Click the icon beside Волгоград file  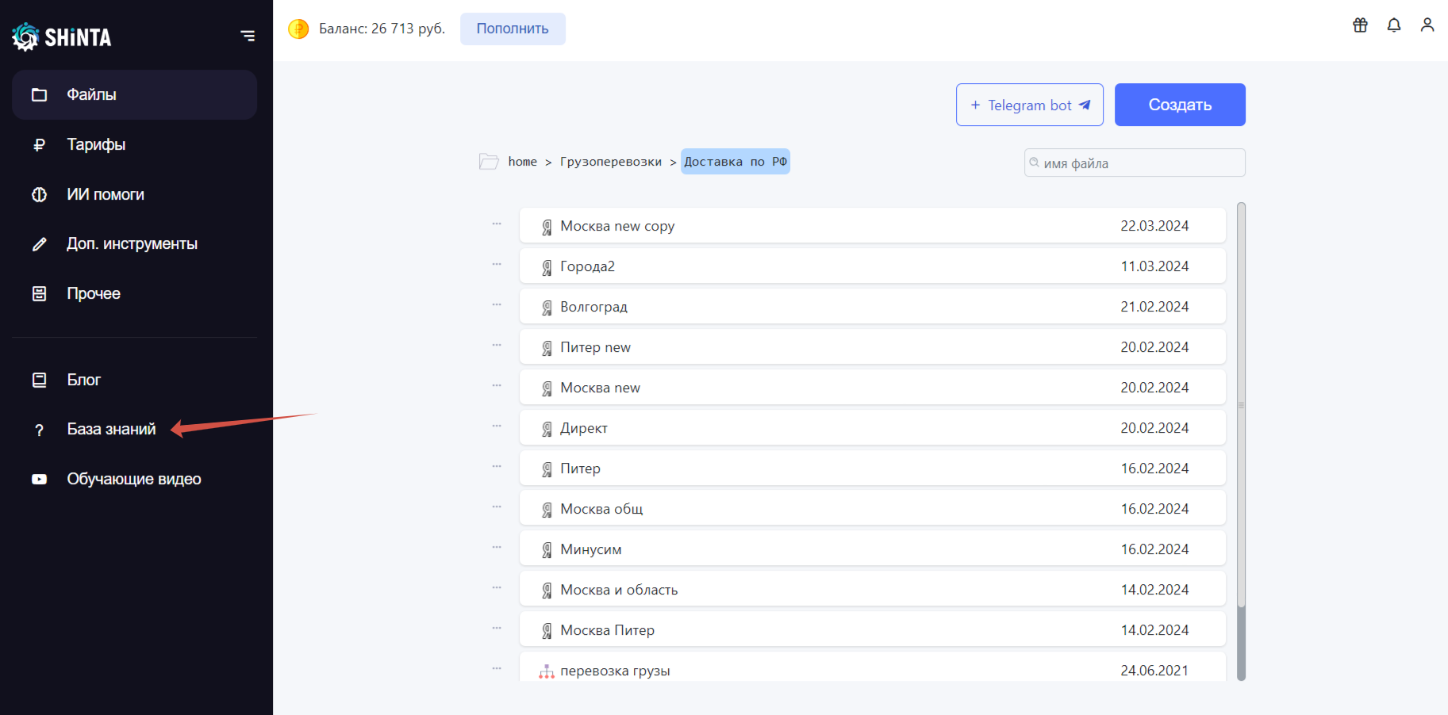547,308
